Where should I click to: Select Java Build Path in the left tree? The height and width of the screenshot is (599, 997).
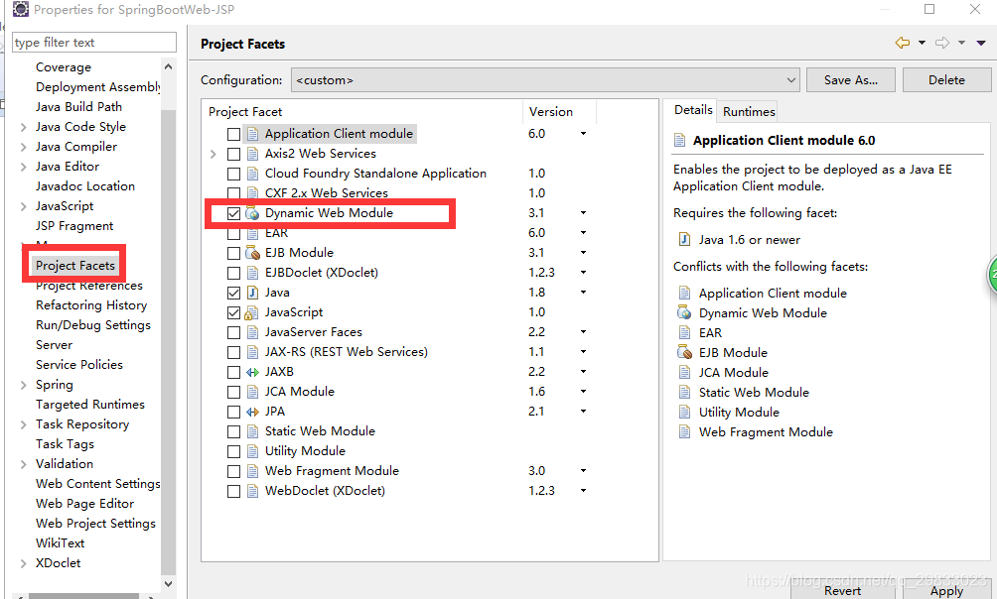click(x=78, y=107)
